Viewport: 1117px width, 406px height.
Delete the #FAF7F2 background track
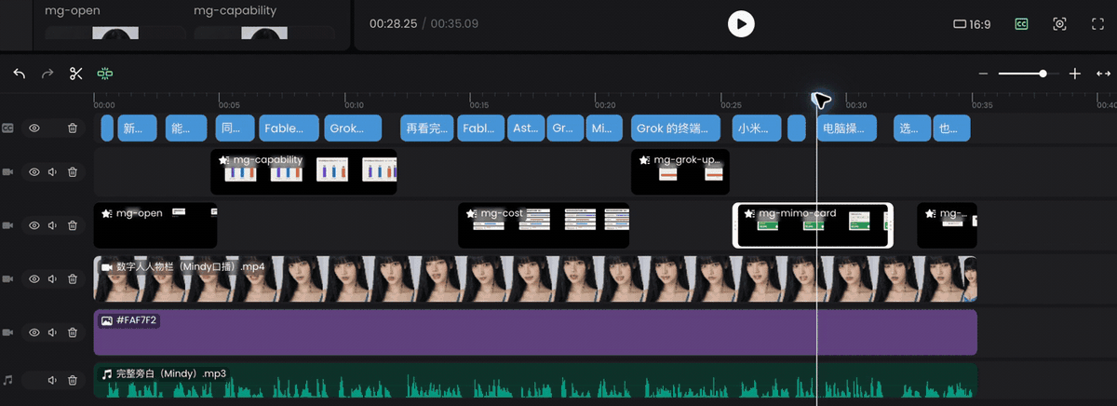tap(72, 332)
